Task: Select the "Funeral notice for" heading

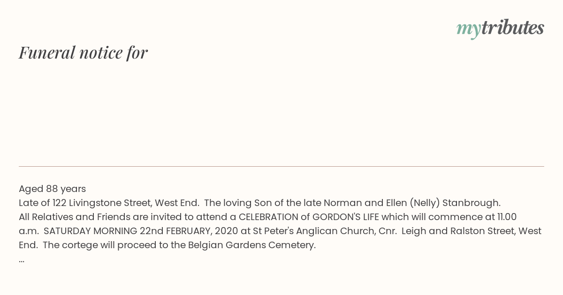Action: click(83, 52)
